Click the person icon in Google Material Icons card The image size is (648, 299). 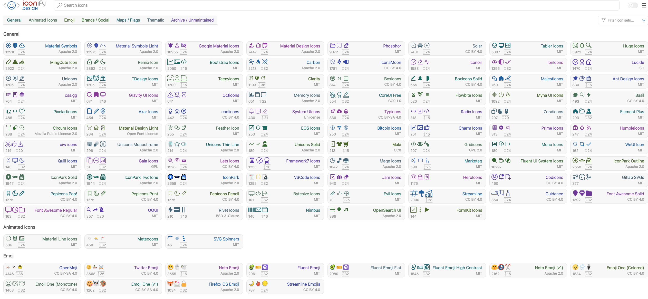click(x=177, y=45)
